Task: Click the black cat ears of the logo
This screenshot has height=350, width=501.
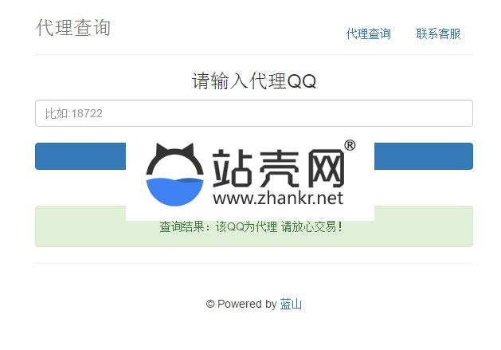Action: click(174, 151)
